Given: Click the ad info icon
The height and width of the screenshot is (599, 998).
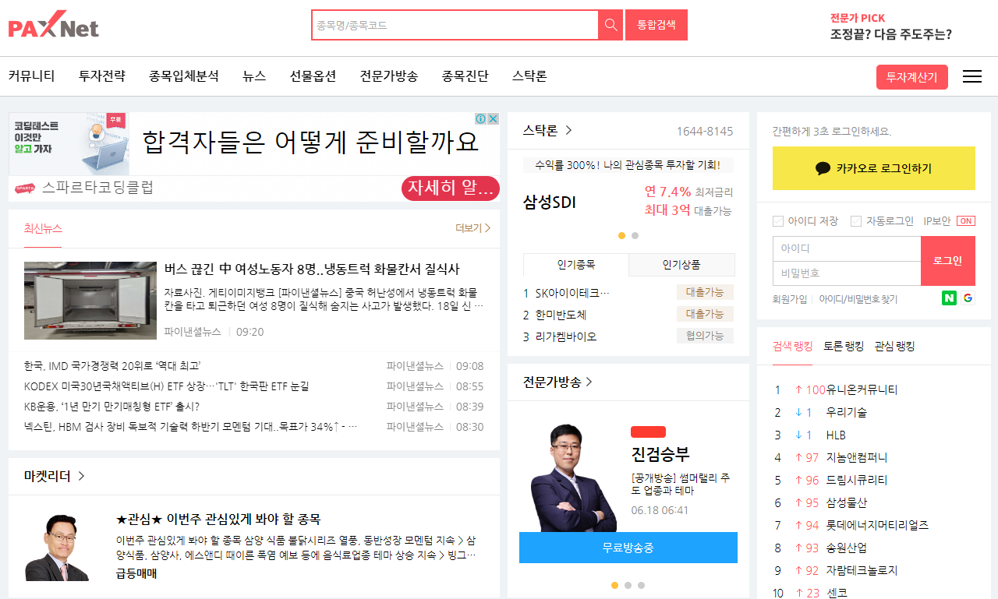Looking at the screenshot, I should pyautogui.click(x=481, y=118).
